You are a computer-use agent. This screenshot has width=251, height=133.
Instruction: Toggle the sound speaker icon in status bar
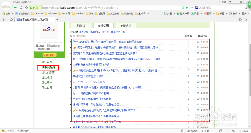tap(234, 131)
